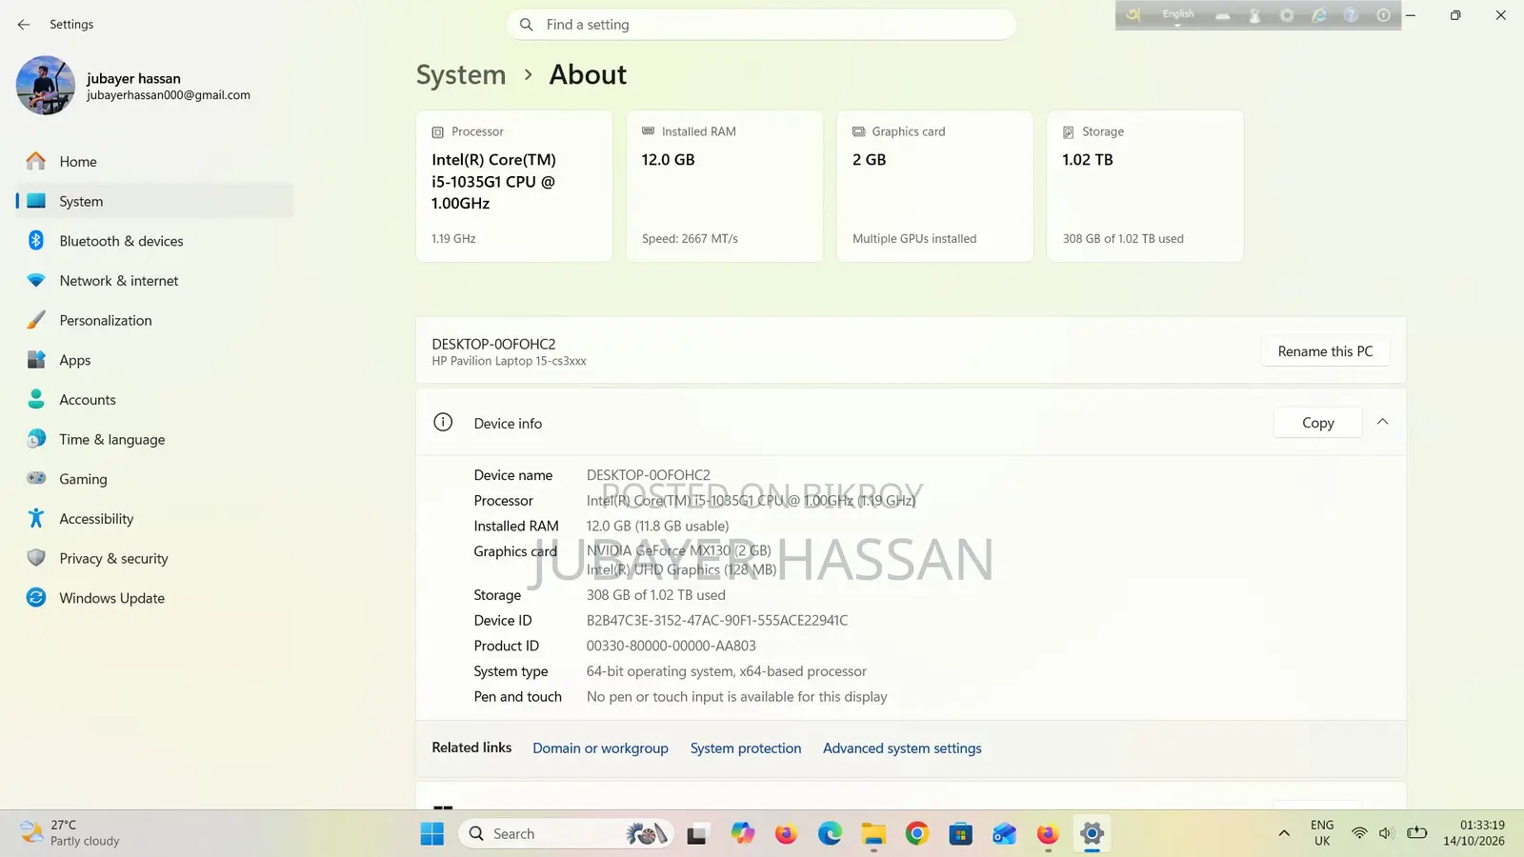The image size is (1524, 857).
Task: Click the Graphics card 2 GB card
Action: [934, 186]
